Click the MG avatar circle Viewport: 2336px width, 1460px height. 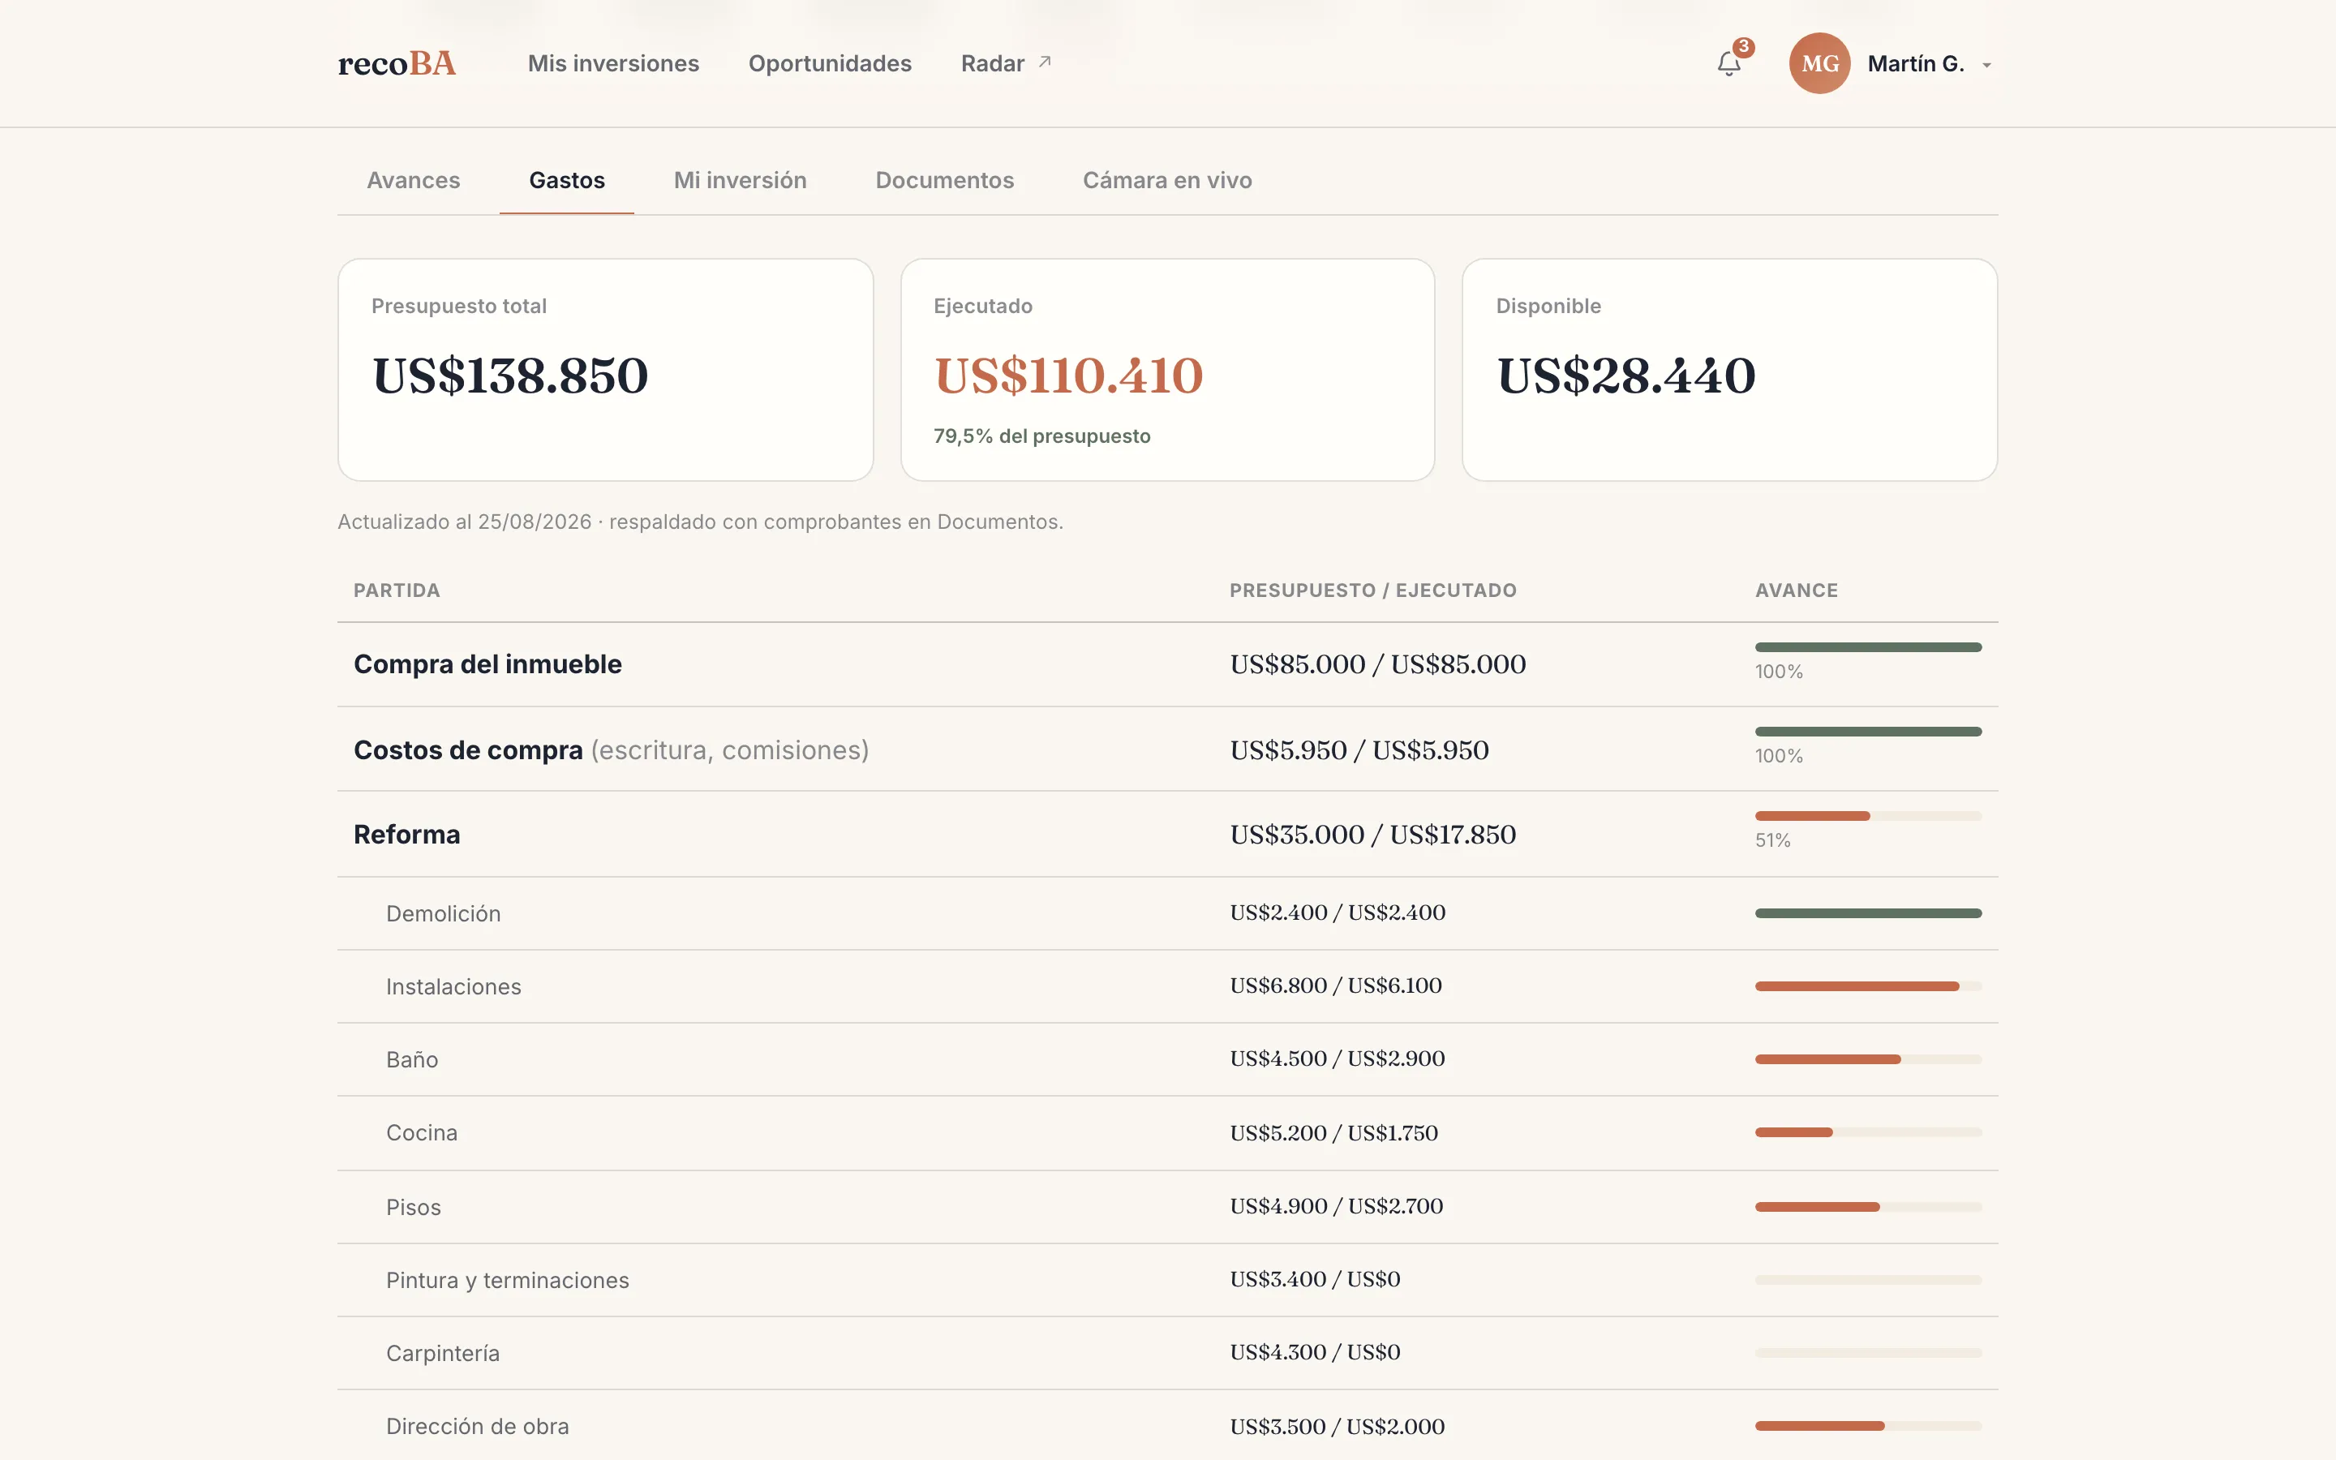tap(1819, 64)
